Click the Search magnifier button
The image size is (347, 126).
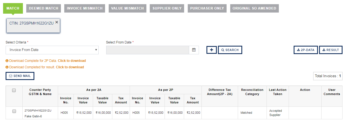pos(230,50)
